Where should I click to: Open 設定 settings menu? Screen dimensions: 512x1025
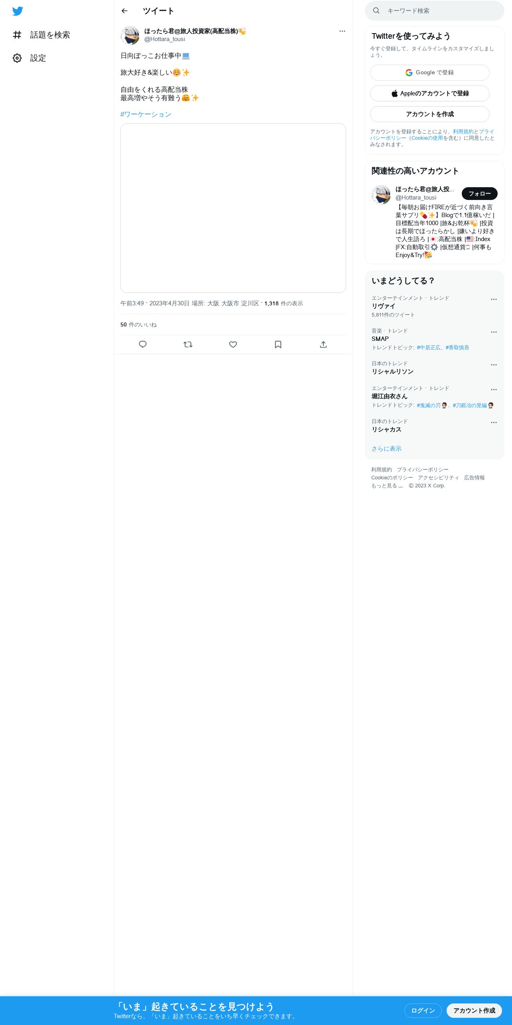[30, 58]
